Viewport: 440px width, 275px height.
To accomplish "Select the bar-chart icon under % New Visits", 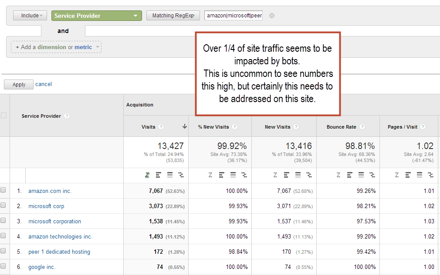I will [221, 175].
